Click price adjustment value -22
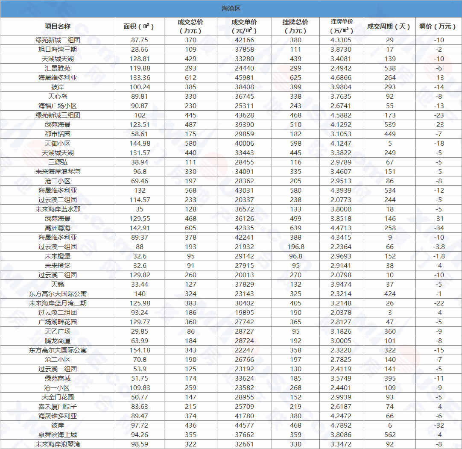This screenshot has height=449, width=462. pyautogui.click(x=439, y=303)
